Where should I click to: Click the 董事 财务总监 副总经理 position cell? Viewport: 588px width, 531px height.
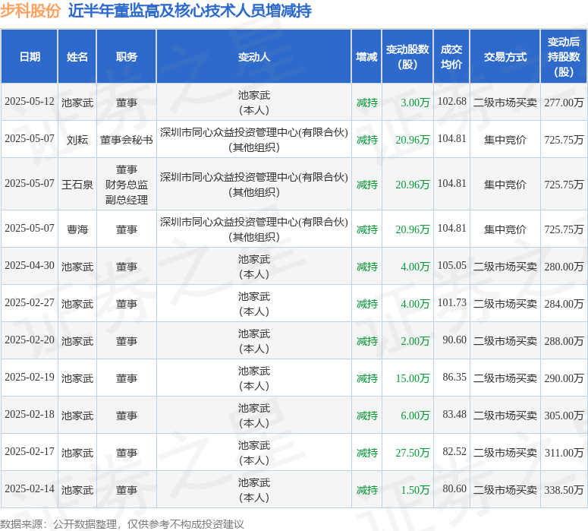coord(127,185)
